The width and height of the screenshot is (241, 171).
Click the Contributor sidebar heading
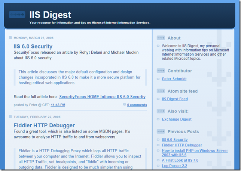pyautogui.click(x=180, y=71)
